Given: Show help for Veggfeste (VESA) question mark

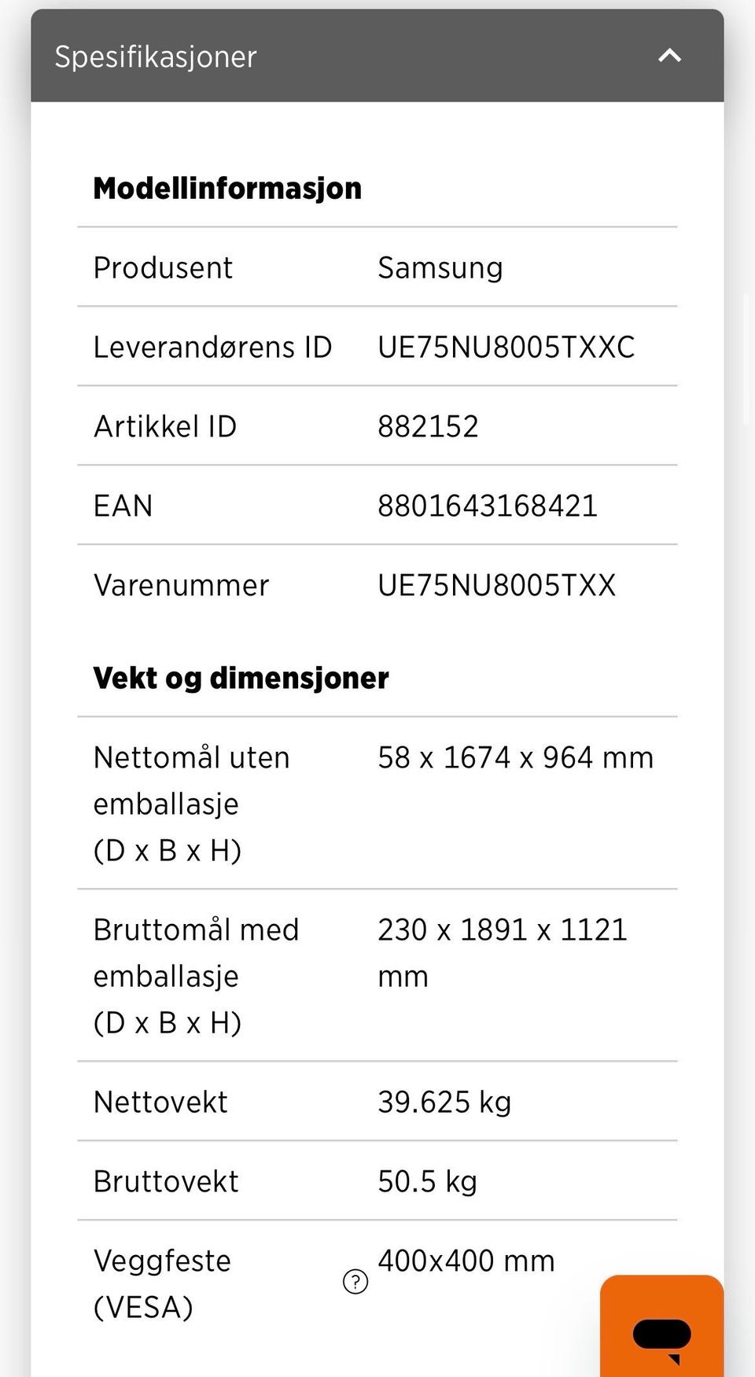Looking at the screenshot, I should (355, 1282).
